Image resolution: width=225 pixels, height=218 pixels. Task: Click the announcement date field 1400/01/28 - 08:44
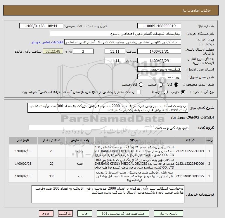[x=41, y=26]
